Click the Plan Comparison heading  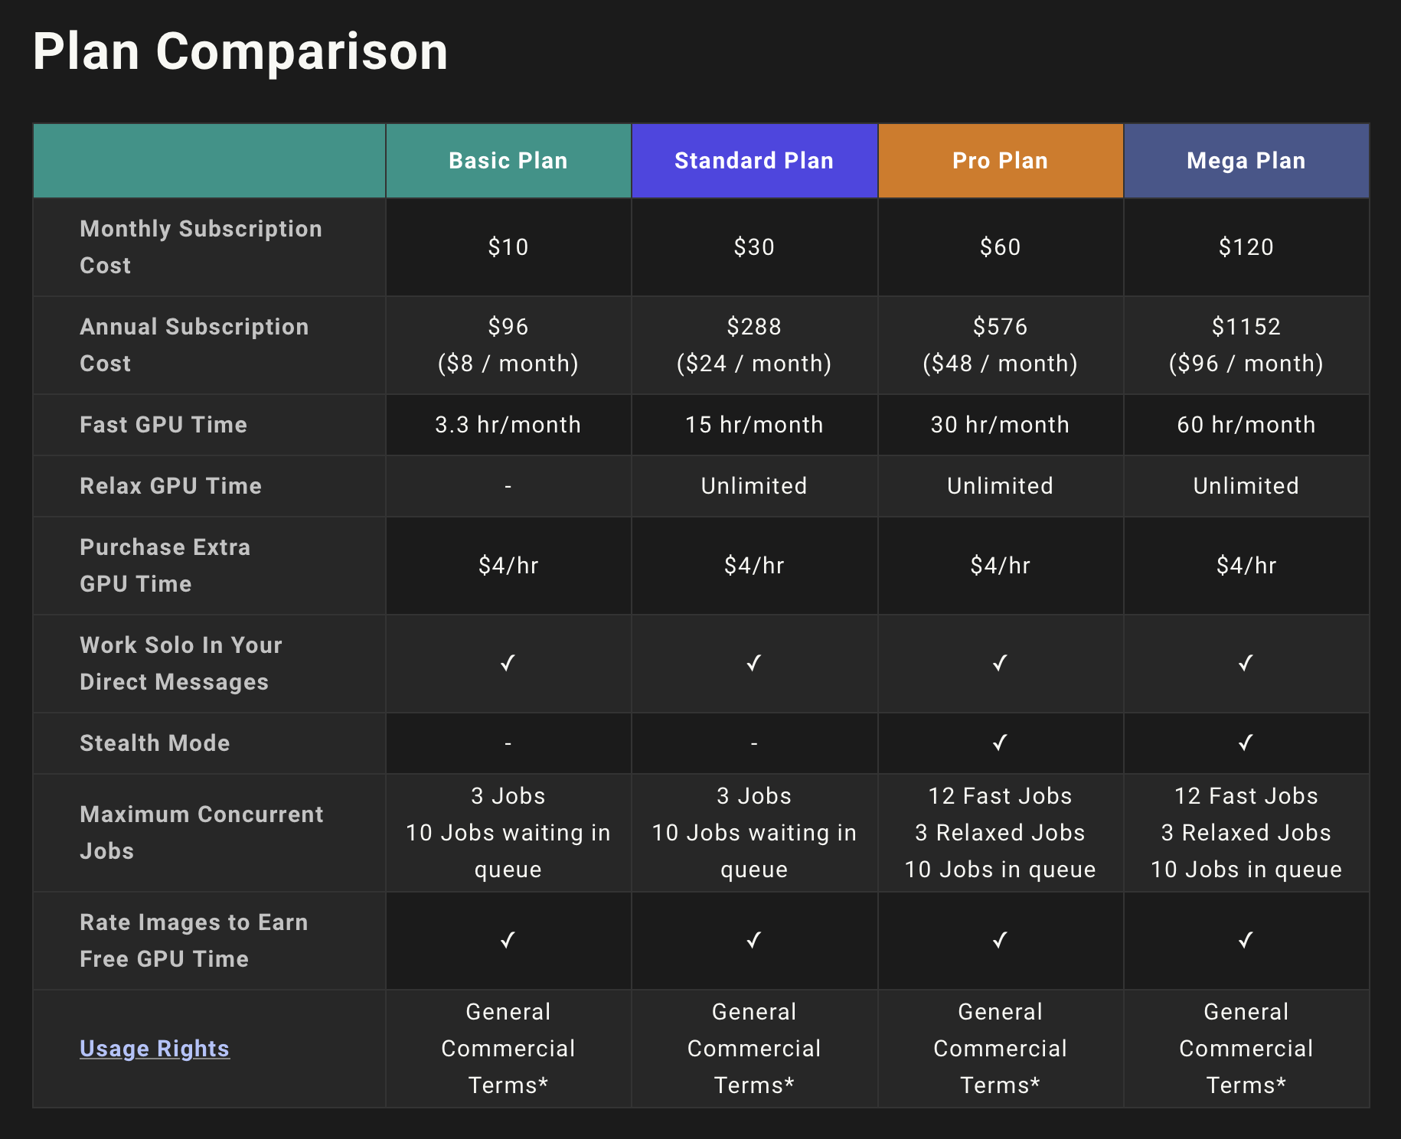240,52
